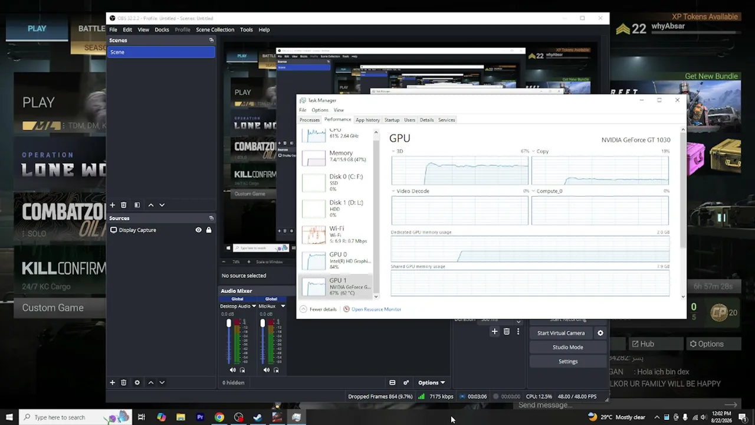Move scene down in Scenes panel
Viewport: 755px width, 425px height.
click(x=162, y=205)
